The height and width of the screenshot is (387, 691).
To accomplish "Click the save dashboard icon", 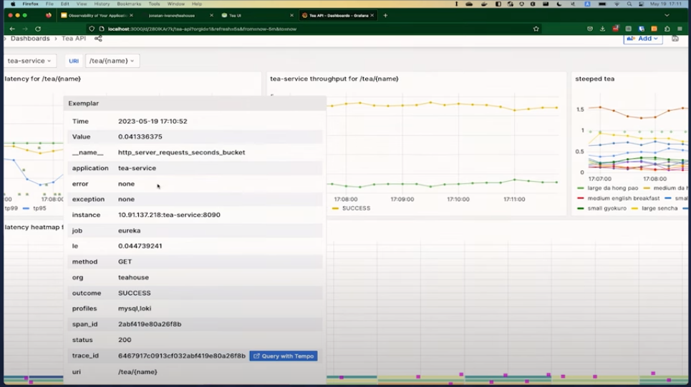I will (675, 39).
